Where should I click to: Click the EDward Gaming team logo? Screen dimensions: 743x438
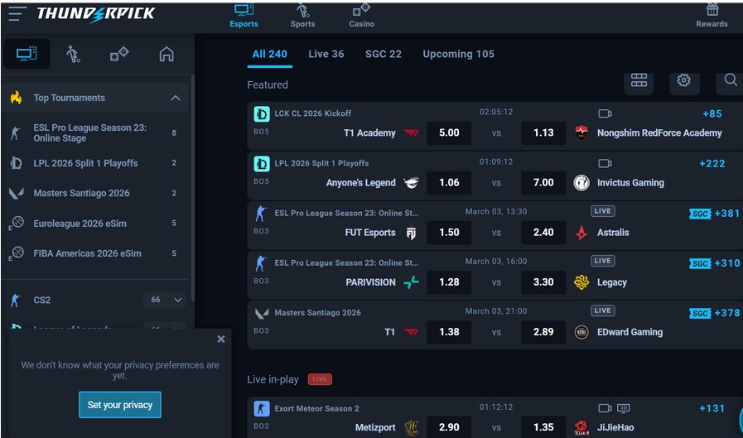point(581,332)
